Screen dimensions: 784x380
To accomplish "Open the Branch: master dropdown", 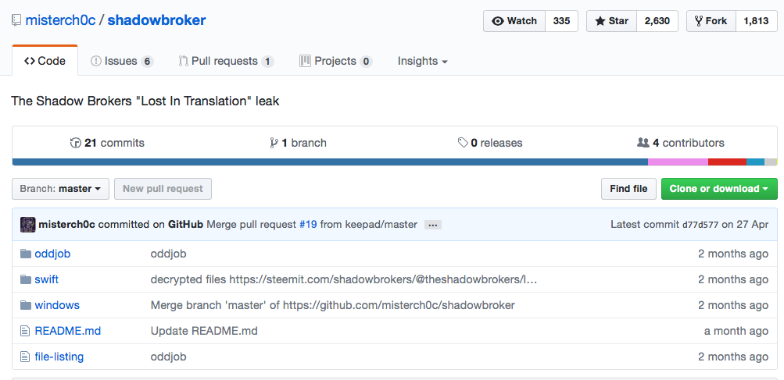I will click(x=60, y=189).
